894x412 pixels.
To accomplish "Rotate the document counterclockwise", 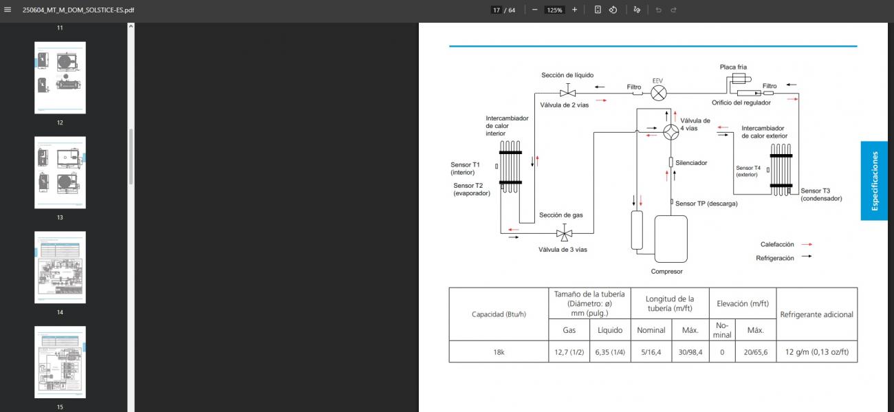I will (x=613, y=10).
